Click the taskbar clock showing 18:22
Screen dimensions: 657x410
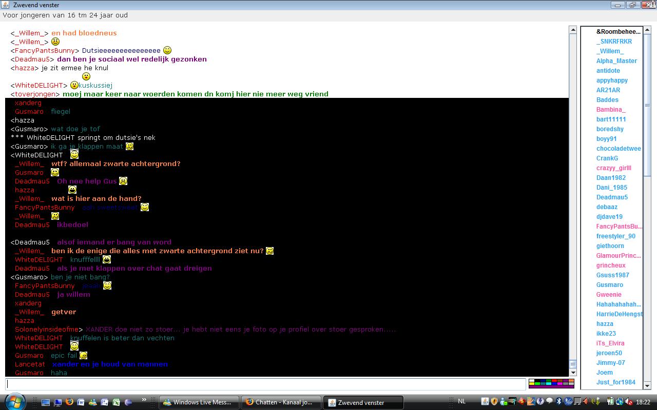[643, 402]
